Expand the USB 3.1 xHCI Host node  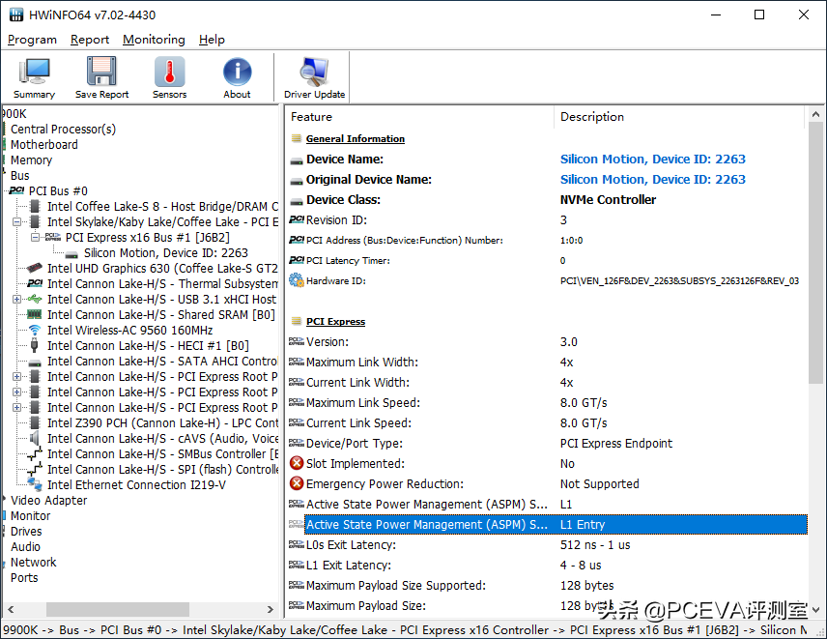(16, 299)
